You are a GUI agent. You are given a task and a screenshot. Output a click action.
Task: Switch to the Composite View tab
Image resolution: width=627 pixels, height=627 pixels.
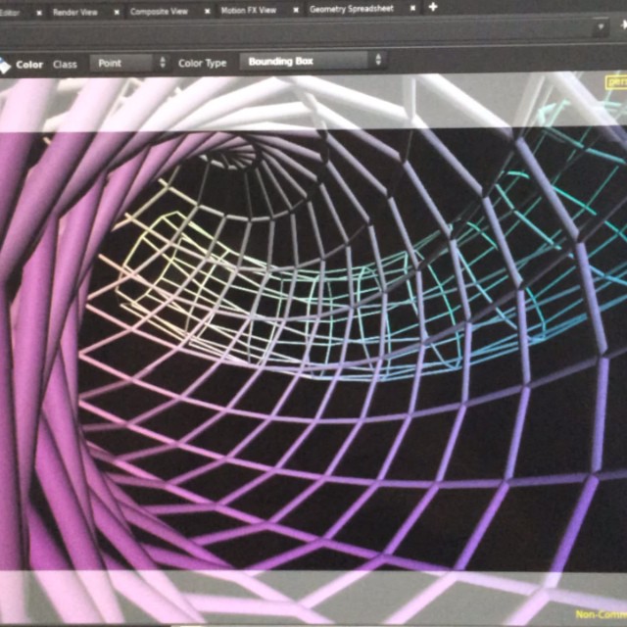(159, 12)
